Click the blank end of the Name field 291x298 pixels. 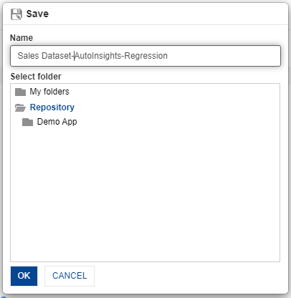222,56
